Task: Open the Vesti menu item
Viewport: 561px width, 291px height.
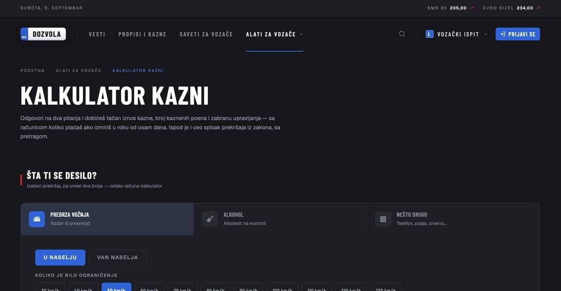Action: pos(97,34)
